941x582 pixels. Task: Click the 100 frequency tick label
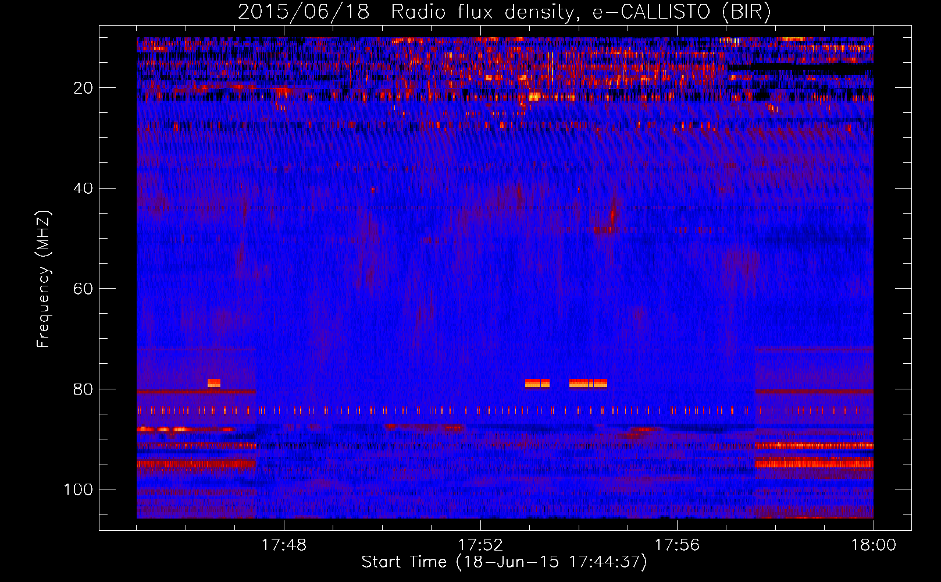79,489
